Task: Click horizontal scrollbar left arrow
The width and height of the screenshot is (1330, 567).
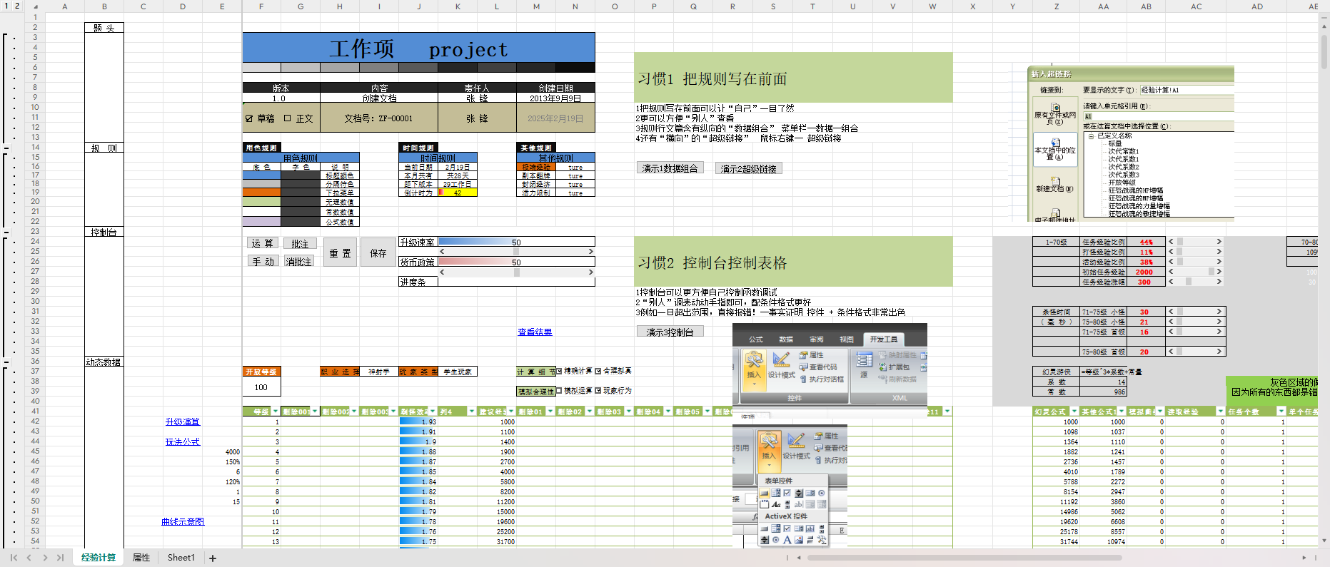Action: point(799,558)
